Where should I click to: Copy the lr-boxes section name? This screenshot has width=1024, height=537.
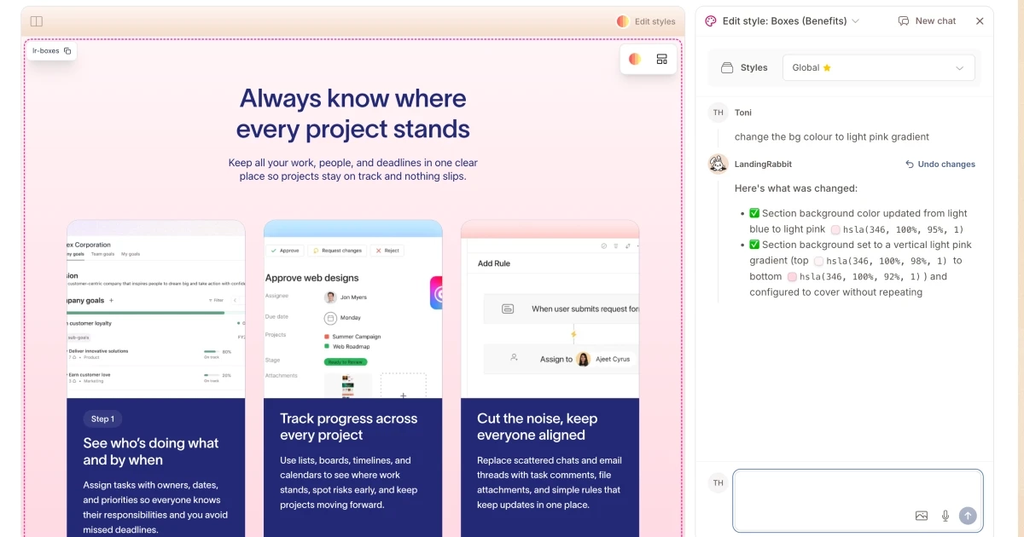[x=67, y=51]
